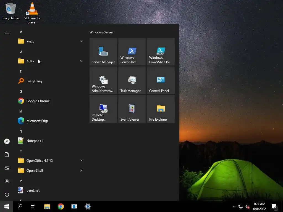Open the user account icon in Start sidebar
283x212 pixels.
7,141
